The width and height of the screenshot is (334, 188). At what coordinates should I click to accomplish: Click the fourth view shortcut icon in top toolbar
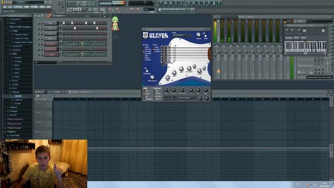point(176,3)
